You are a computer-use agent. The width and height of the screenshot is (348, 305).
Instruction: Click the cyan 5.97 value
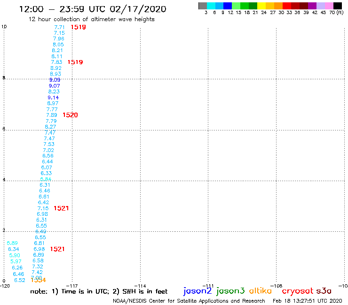[16, 261]
